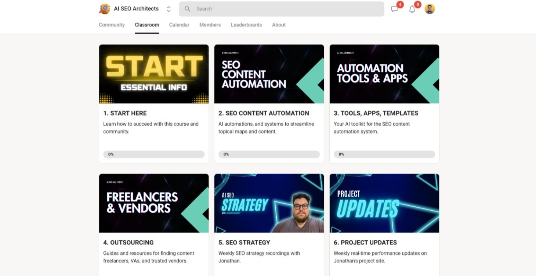Click the "2. SEO CONTENT AUTOMATION" title
Image resolution: width=536 pixels, height=276 pixels.
[264, 113]
